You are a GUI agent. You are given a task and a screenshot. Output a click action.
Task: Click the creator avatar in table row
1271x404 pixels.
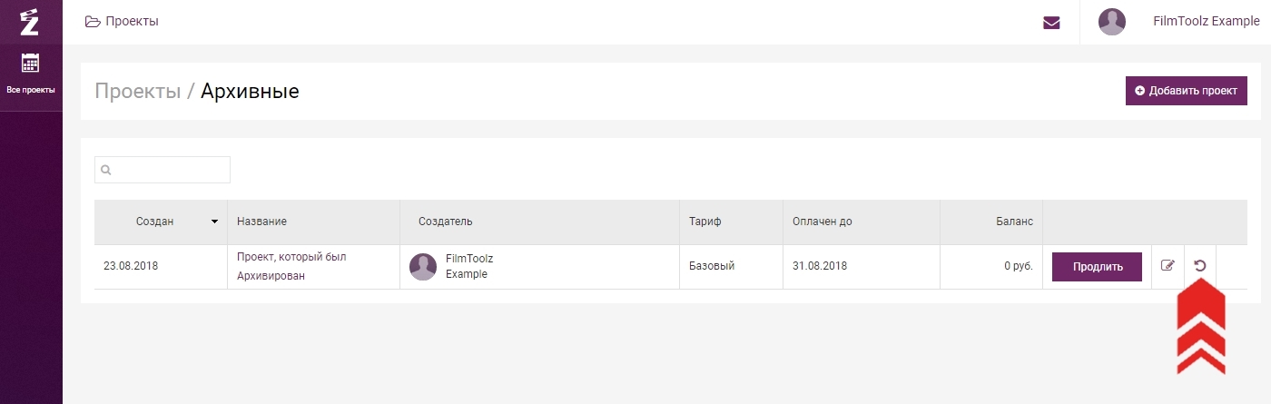pos(423,267)
